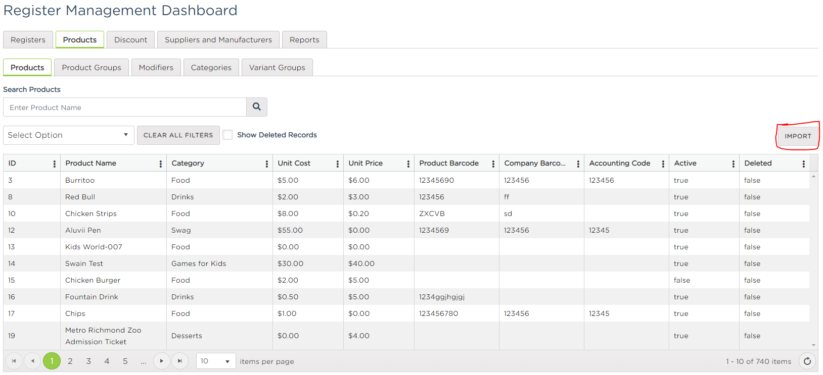Open the ID column menu icon
Screen dimensions: 823x375
tap(55, 164)
